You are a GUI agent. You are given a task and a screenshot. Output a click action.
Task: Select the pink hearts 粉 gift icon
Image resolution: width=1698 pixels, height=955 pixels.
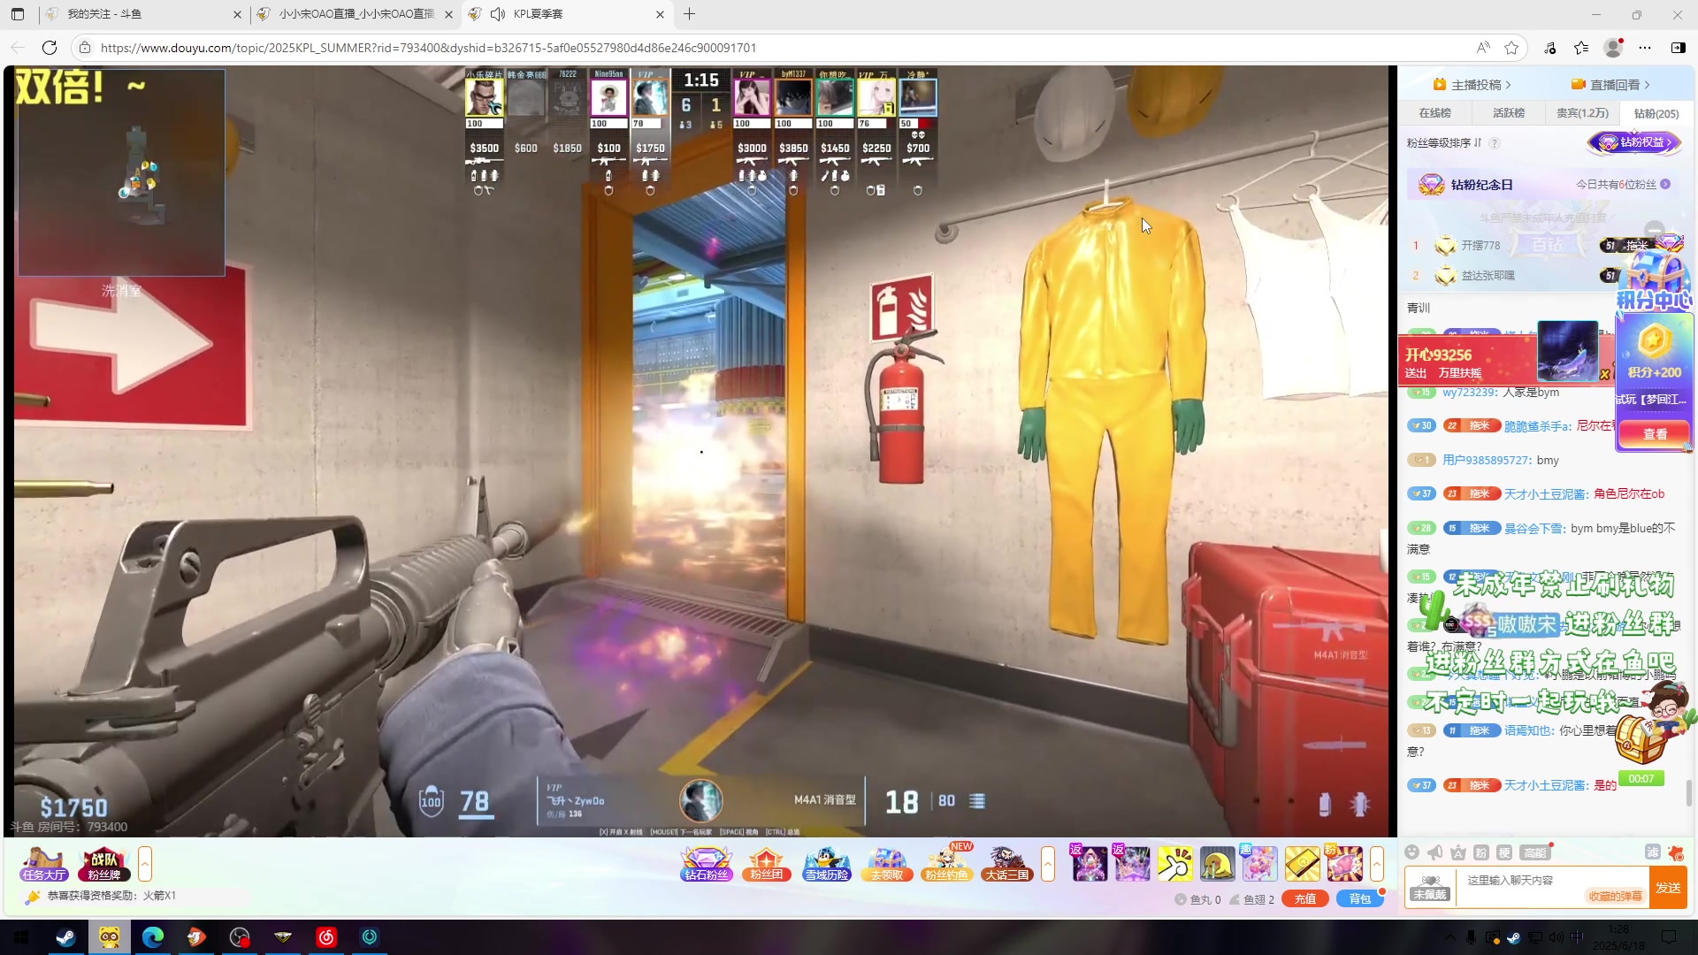coord(1344,864)
